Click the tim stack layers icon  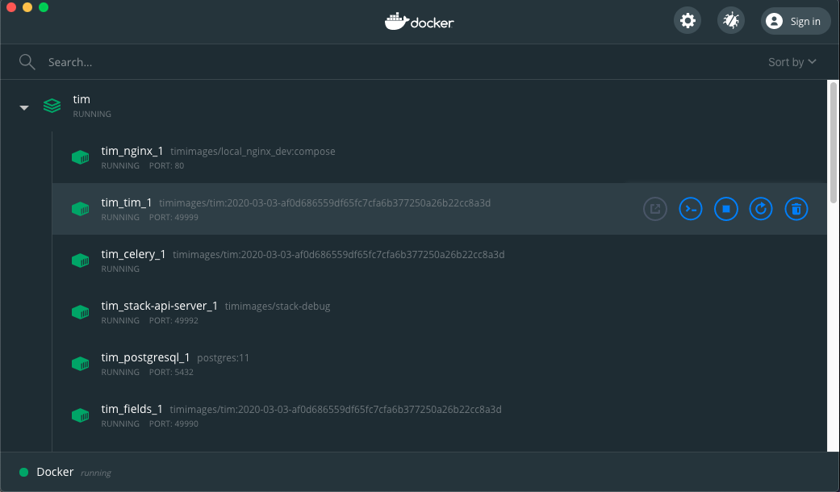click(x=52, y=106)
